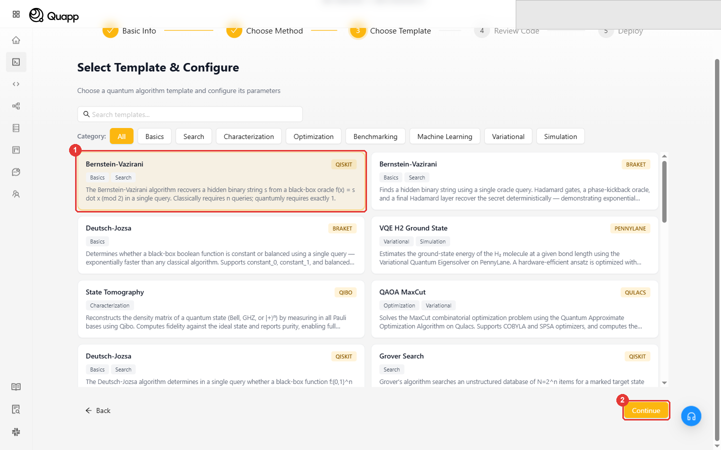Open the apps grid menu icon
This screenshot has width=721, height=450.
point(16,14)
